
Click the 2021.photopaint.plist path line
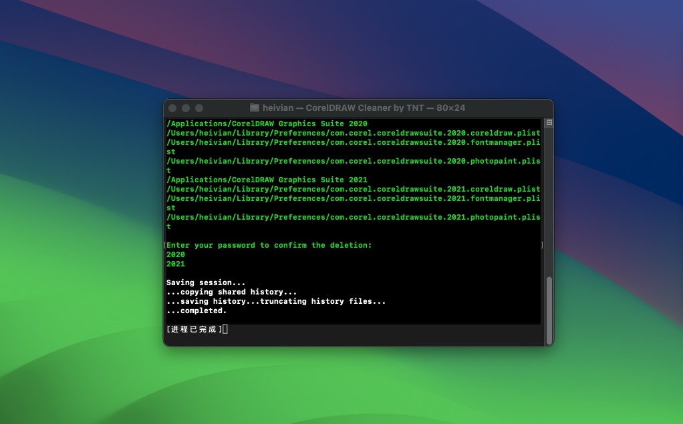click(x=353, y=217)
